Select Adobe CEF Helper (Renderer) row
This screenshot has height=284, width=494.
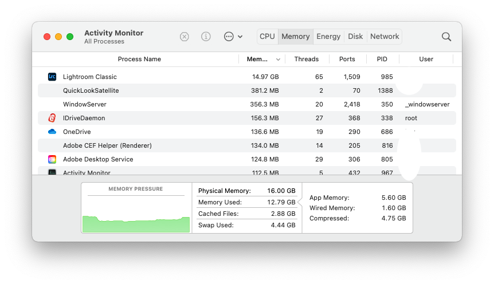pyautogui.click(x=247, y=145)
